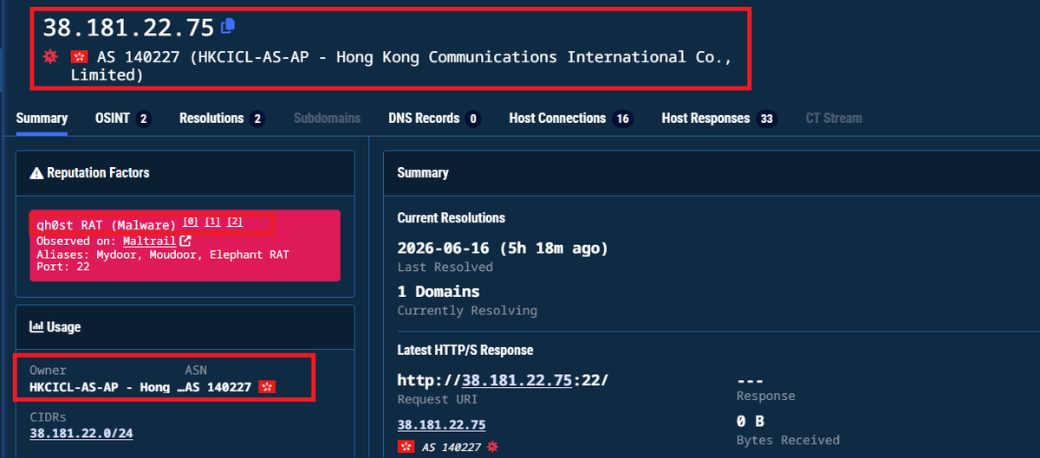Click the red malware bug icon in the header
This screenshot has height=458, width=1040.
pos(50,57)
